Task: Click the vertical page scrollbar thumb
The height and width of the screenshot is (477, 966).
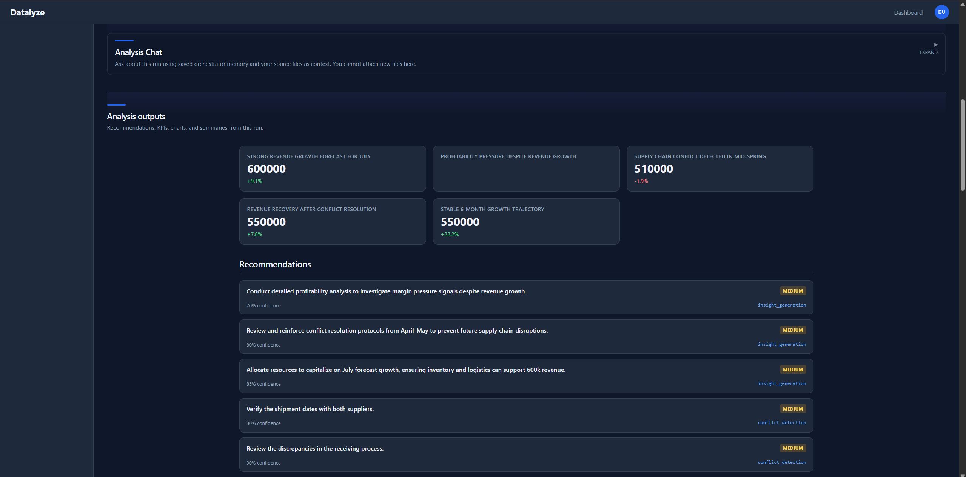Action: pyautogui.click(x=962, y=145)
